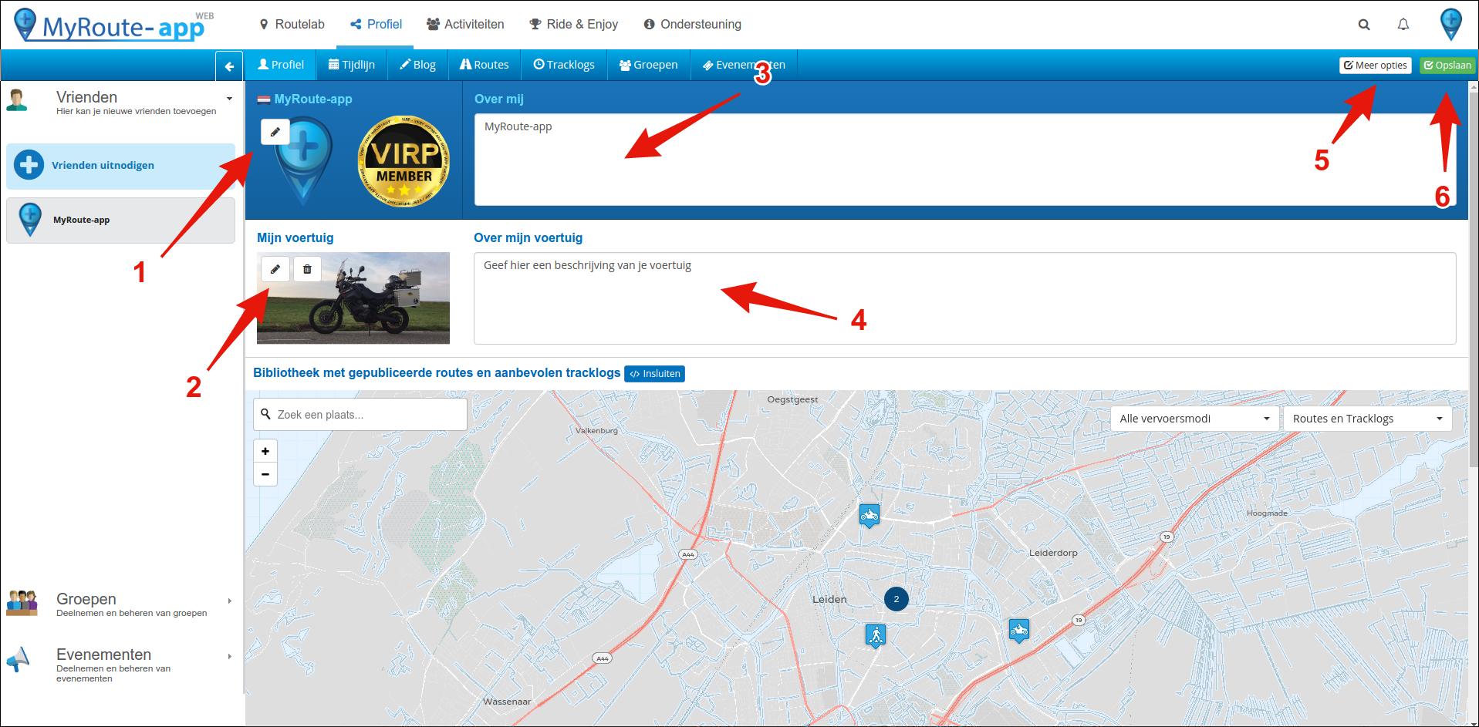Click the MyRoute-app profile name heading
The width and height of the screenshot is (1479, 727).
click(313, 99)
